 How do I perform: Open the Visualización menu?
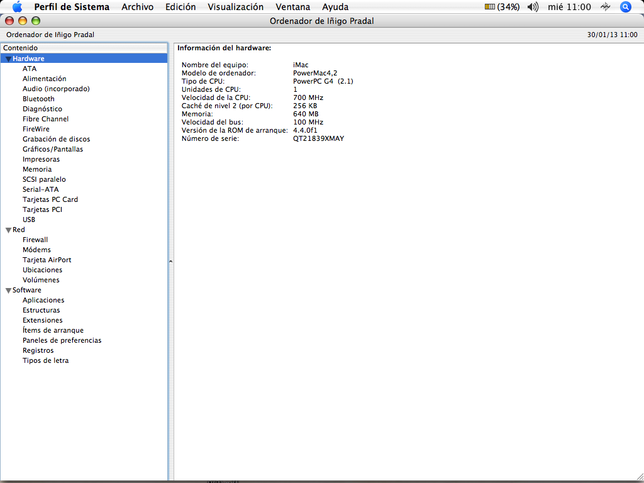pyautogui.click(x=236, y=7)
